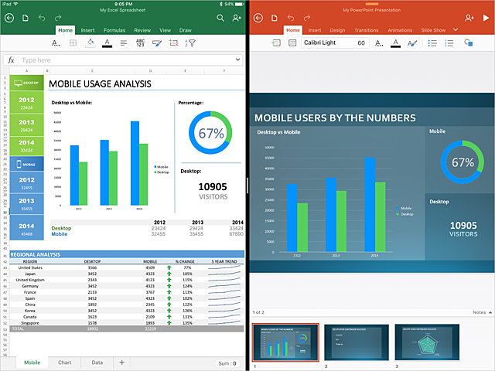495x371 pixels.
Task: Set Excel font color
Action: (107, 43)
